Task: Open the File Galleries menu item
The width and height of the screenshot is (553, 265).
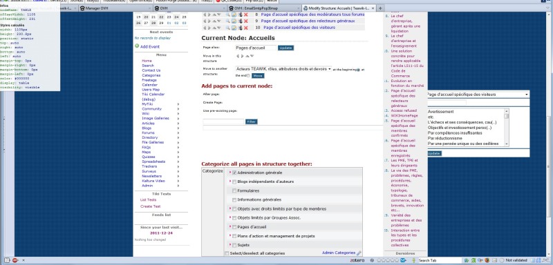Action: [x=153, y=143]
